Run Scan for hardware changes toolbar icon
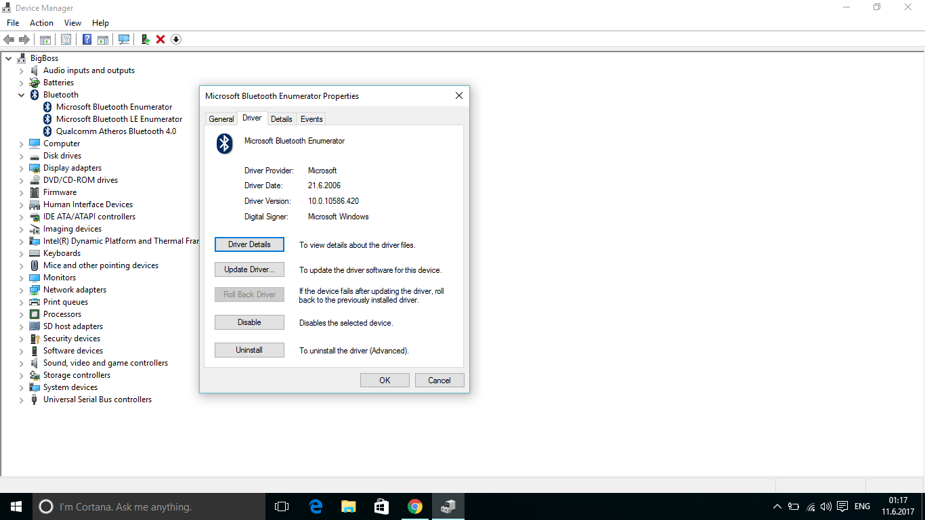The image size is (925, 520). 124,39
